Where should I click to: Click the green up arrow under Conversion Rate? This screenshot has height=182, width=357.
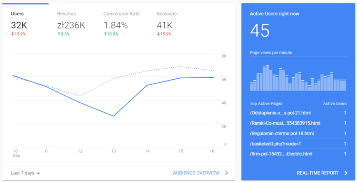pyautogui.click(x=105, y=34)
